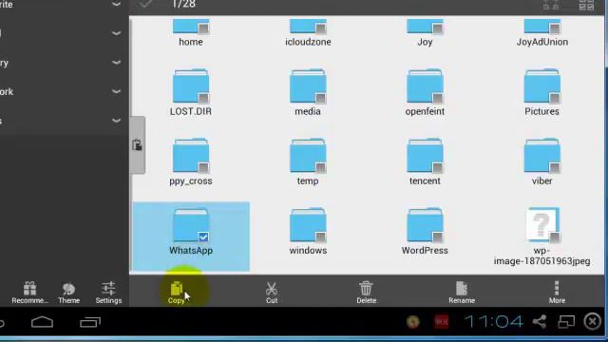Check the openfeint folder checkbox
Screen dimensions: 608x342
click(x=438, y=98)
